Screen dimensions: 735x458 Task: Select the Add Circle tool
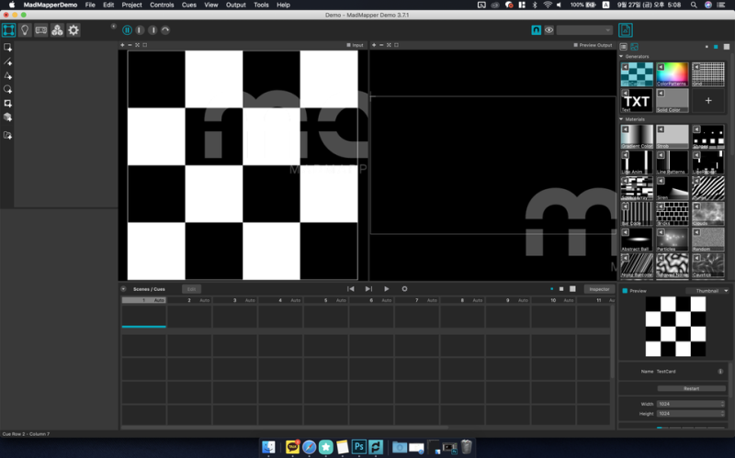8,90
